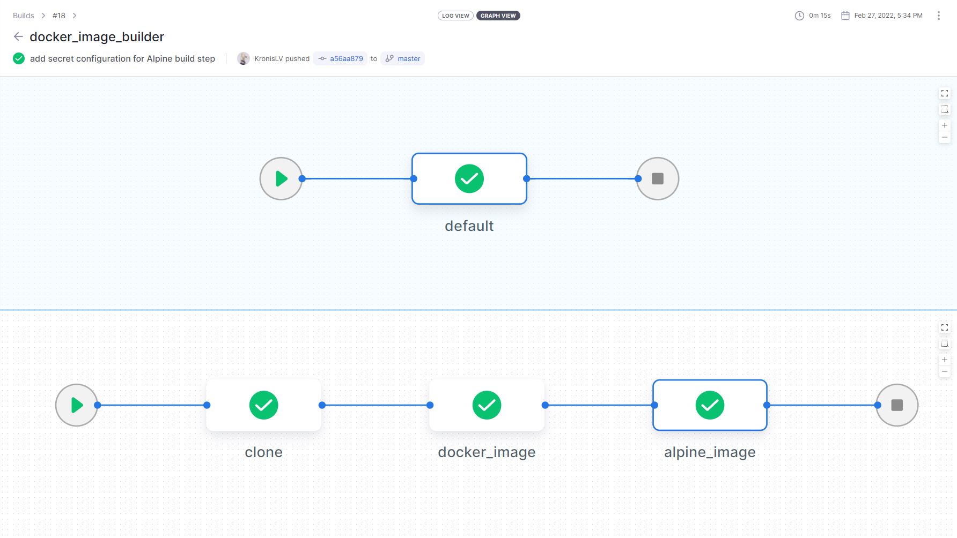Click end stop node in upper graph

[x=658, y=178]
